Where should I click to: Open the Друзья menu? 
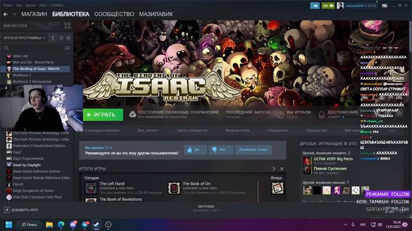[x=30, y=5]
